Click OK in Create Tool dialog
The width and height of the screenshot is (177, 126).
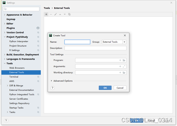click(x=105, y=88)
